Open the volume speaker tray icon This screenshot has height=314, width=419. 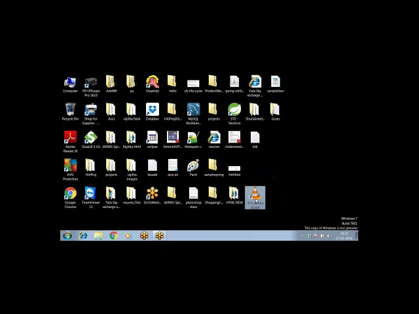tap(329, 235)
